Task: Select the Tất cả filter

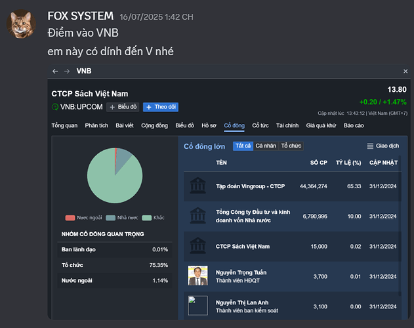Action: point(243,146)
